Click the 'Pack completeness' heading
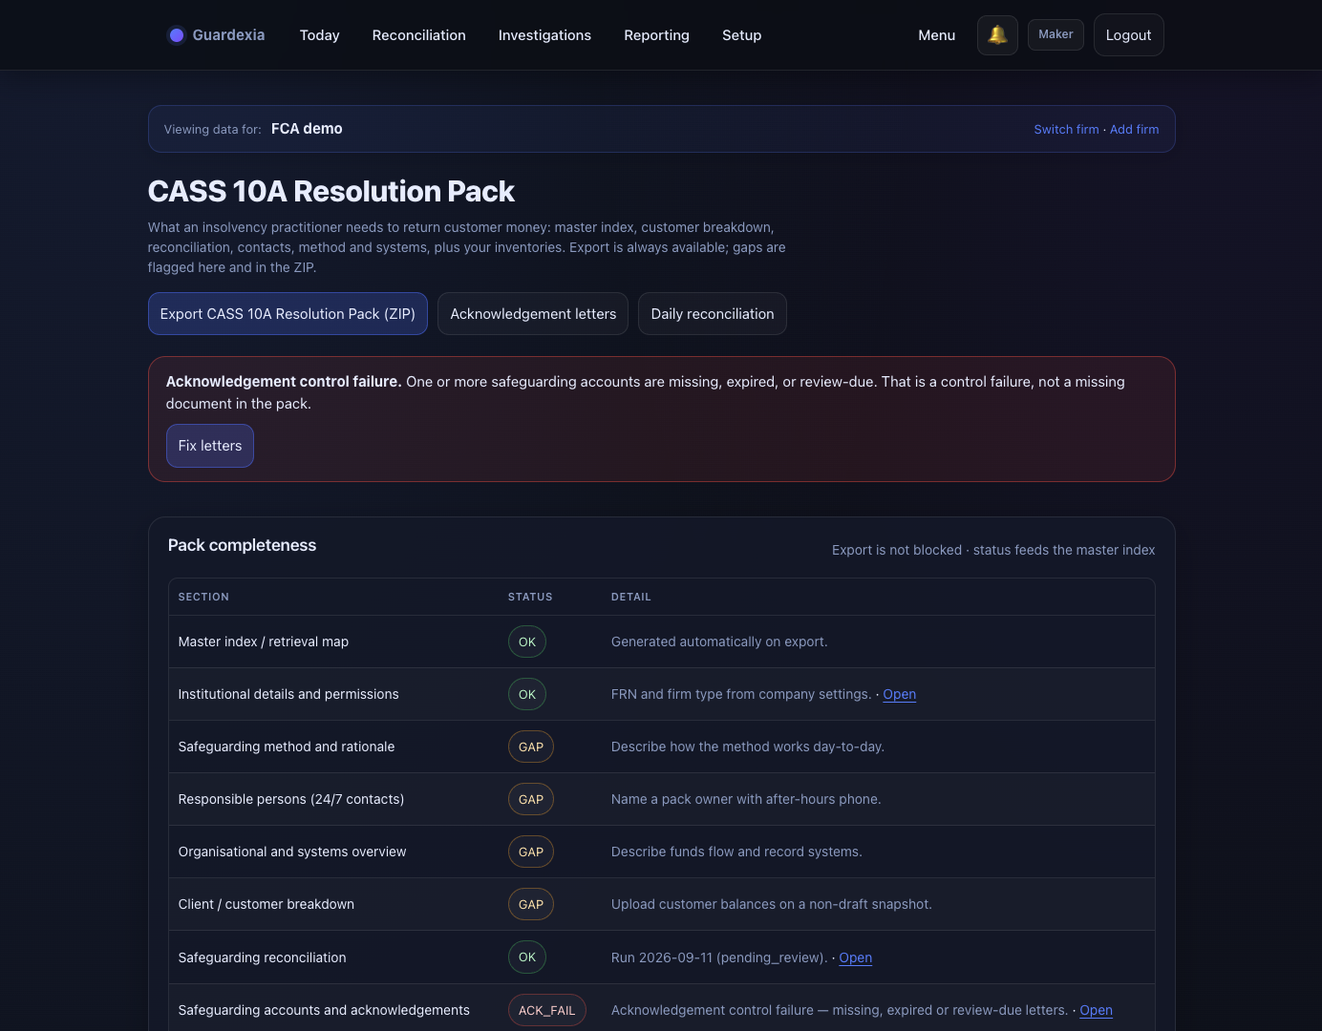The width and height of the screenshot is (1322, 1031). pyautogui.click(x=242, y=545)
